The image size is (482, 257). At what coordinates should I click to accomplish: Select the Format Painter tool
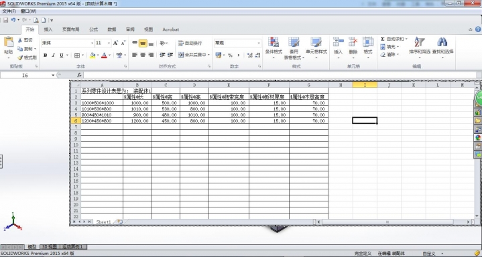coord(27,58)
